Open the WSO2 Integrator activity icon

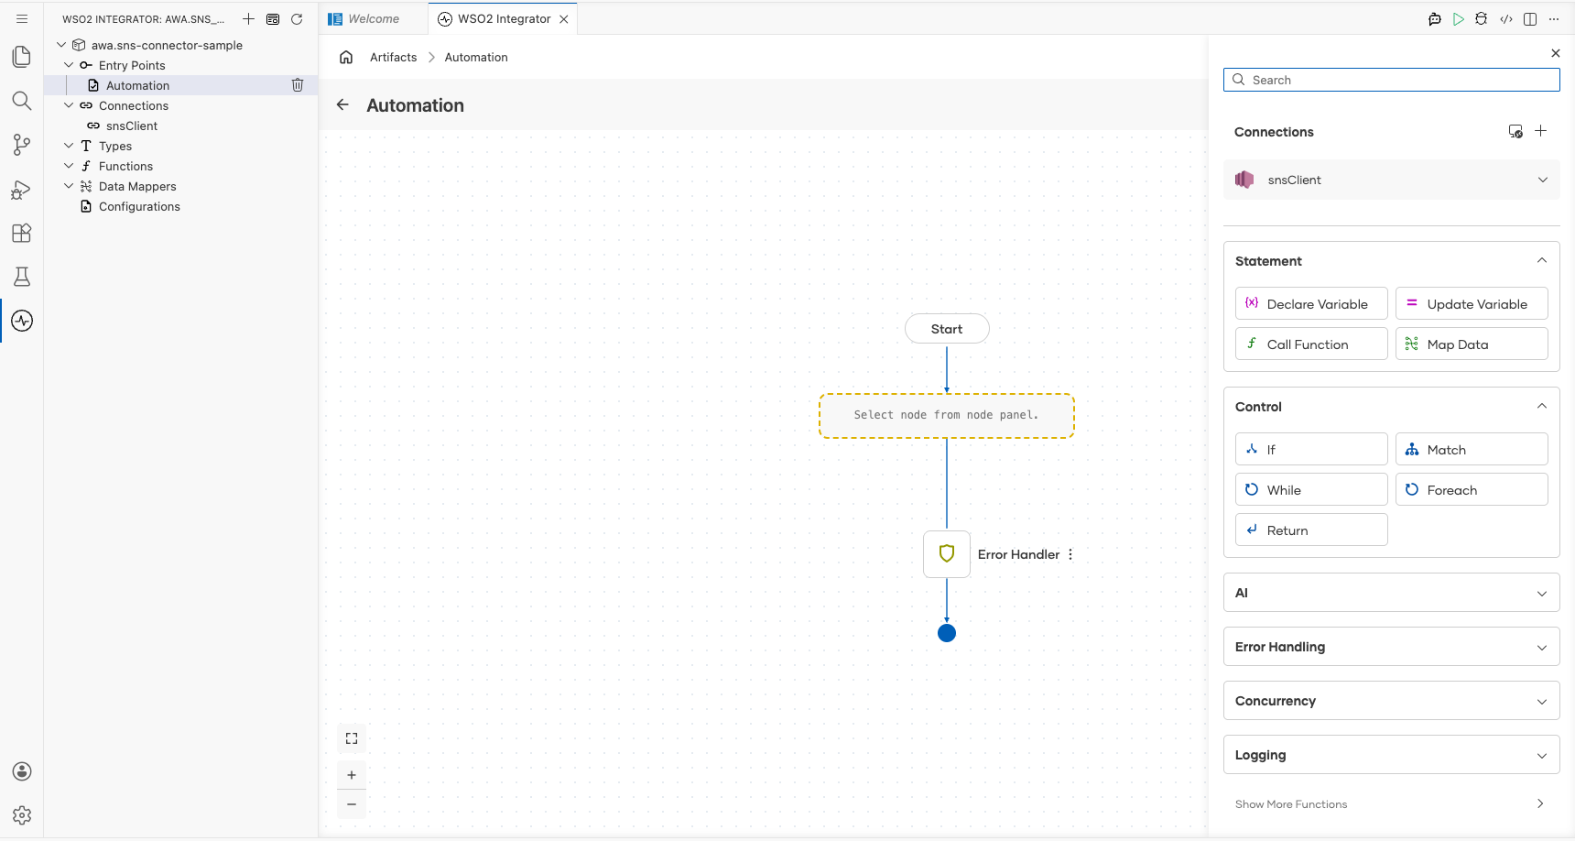(x=22, y=321)
